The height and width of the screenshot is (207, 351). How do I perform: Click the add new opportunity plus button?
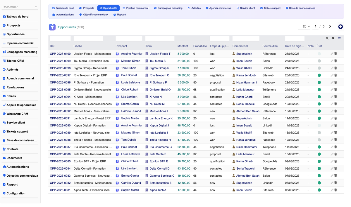[340, 27]
